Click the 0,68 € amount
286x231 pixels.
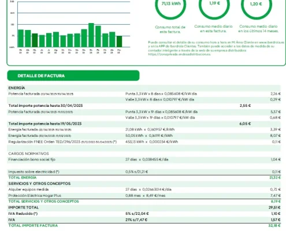click(x=276, y=118)
